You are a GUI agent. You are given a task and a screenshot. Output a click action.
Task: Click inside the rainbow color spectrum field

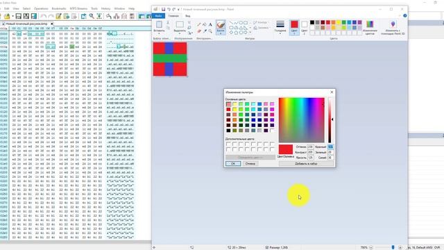click(x=302, y=120)
